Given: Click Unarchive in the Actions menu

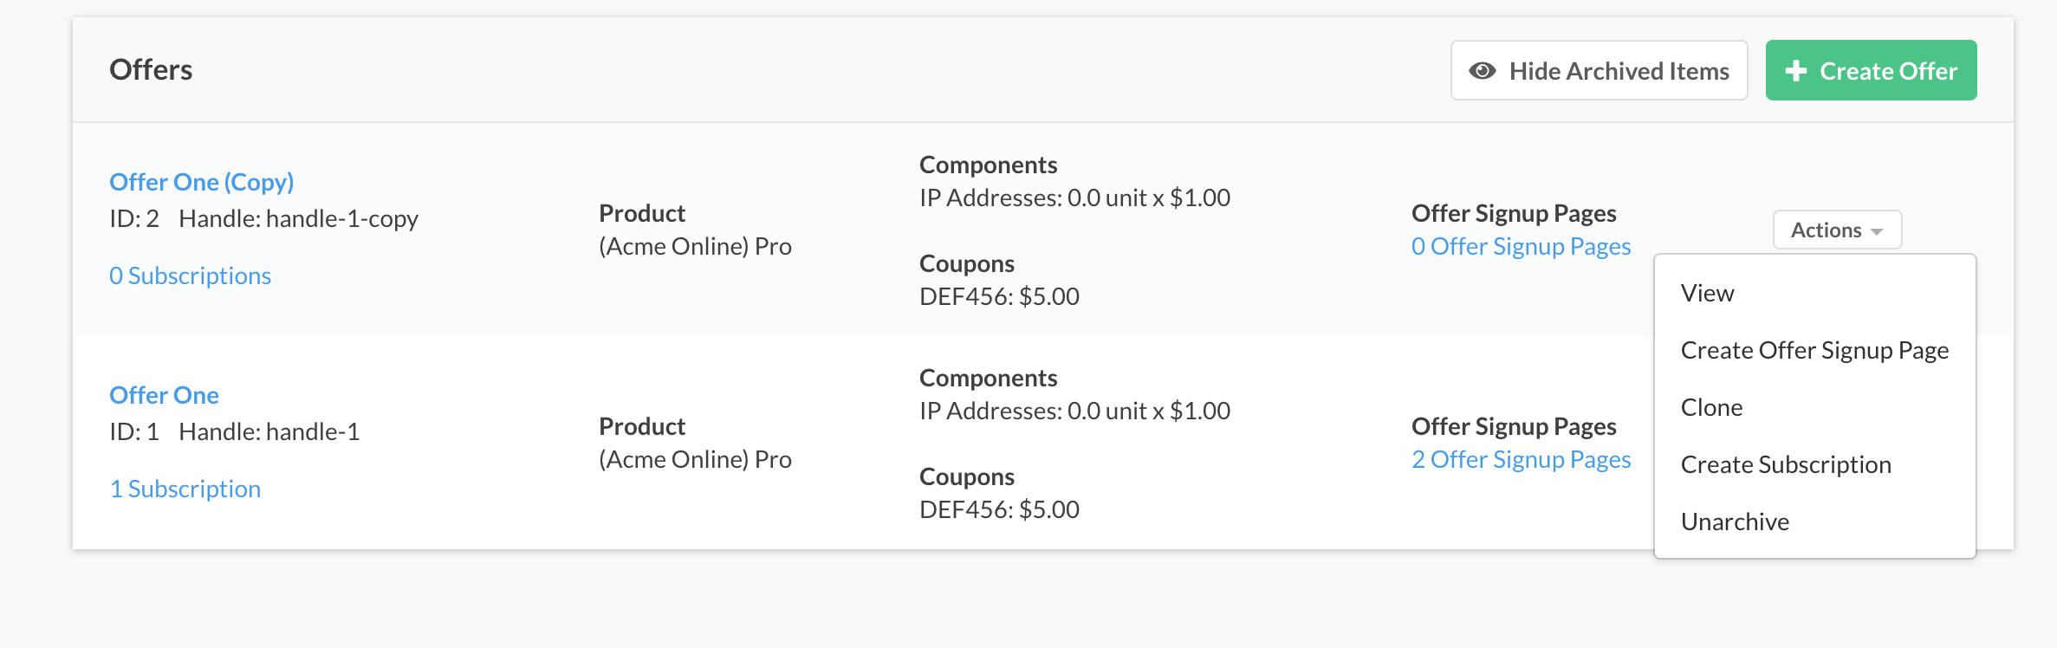Looking at the screenshot, I should (x=1735, y=522).
